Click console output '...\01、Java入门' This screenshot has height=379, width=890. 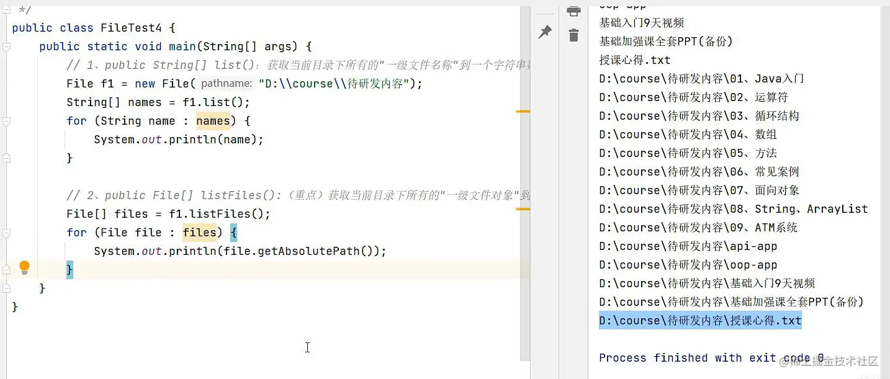[701, 79]
